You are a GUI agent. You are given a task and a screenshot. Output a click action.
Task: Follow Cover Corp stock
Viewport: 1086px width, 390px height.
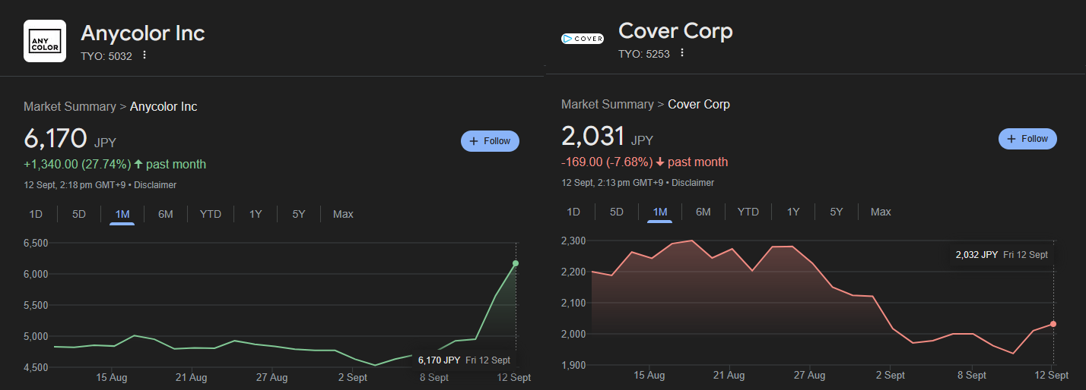tap(1027, 139)
